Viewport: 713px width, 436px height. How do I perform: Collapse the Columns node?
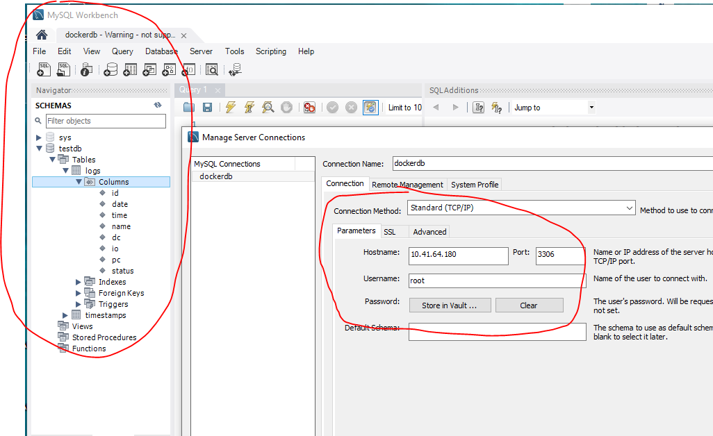79,182
